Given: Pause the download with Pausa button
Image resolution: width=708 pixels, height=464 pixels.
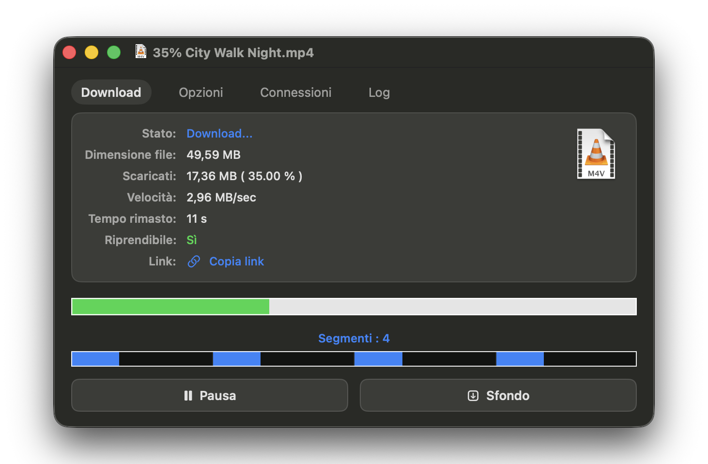Looking at the screenshot, I should 210,395.
